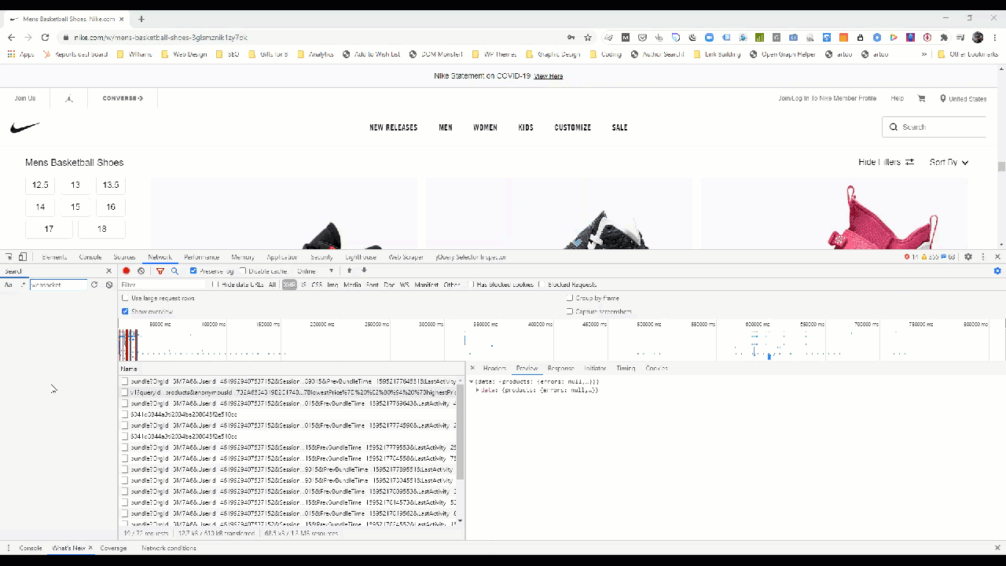Enable Use large request rows
The height and width of the screenshot is (566, 1006).
pyautogui.click(x=125, y=298)
